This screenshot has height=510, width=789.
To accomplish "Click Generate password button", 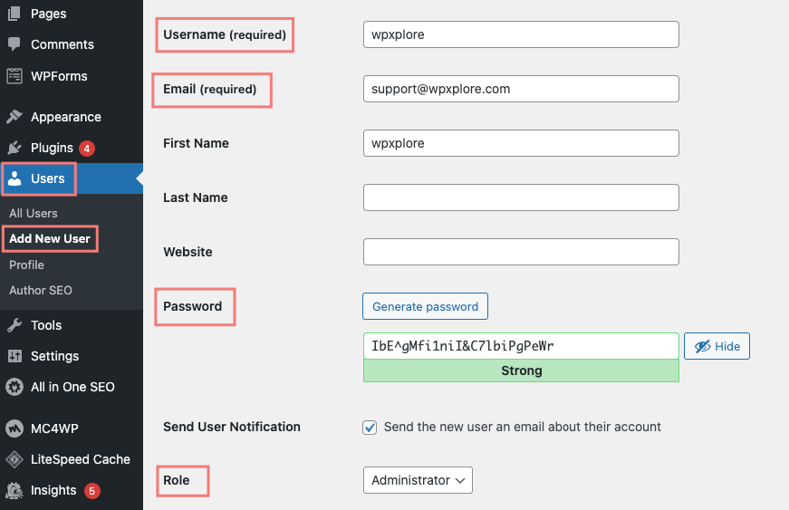I will pos(425,306).
